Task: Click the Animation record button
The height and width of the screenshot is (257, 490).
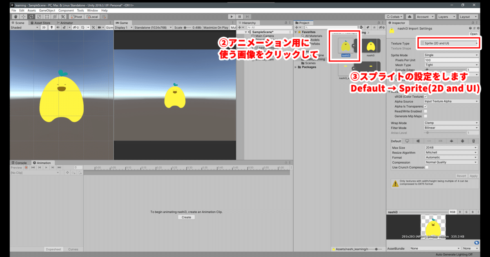Action: [26, 168]
